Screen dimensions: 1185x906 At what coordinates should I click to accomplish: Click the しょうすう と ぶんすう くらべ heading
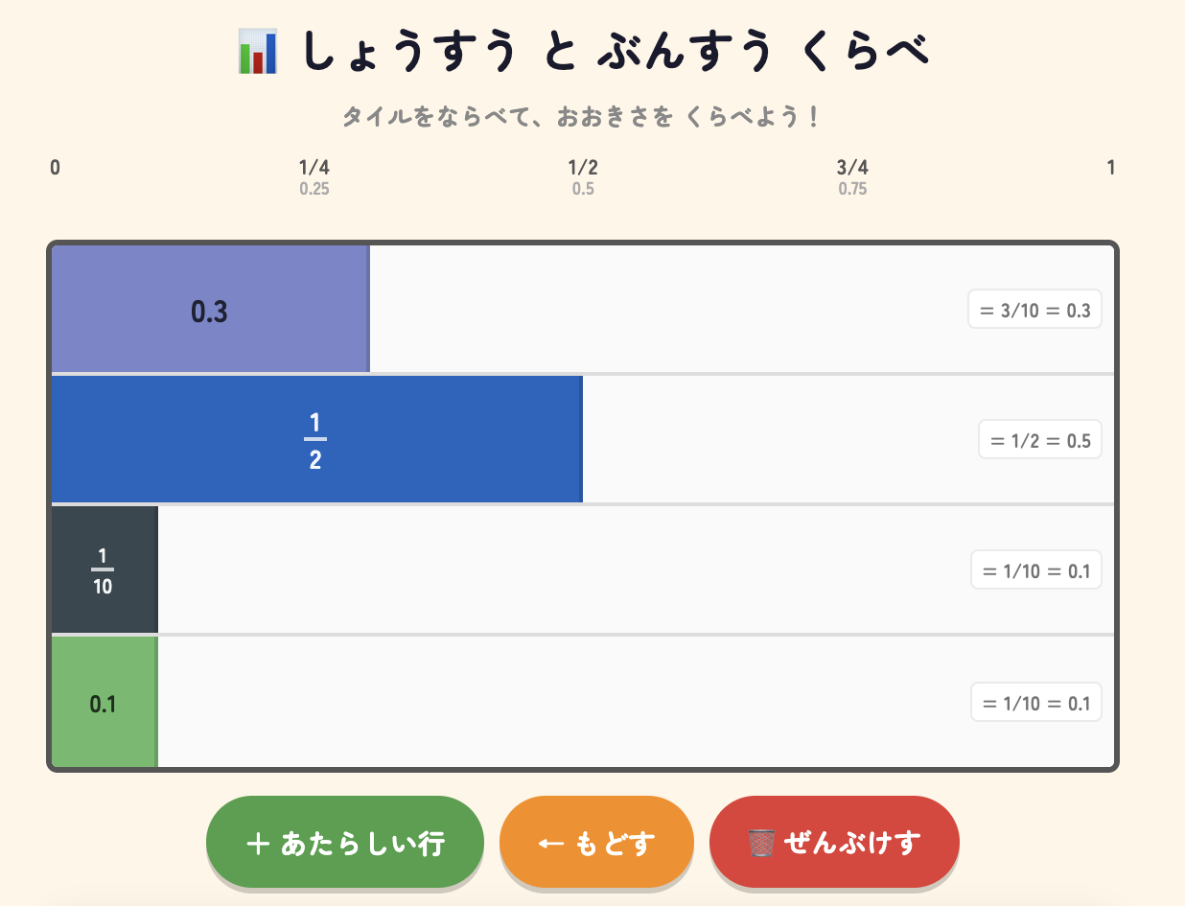[614, 52]
